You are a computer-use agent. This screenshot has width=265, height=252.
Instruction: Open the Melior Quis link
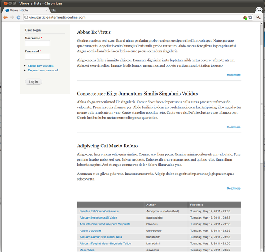87,250
